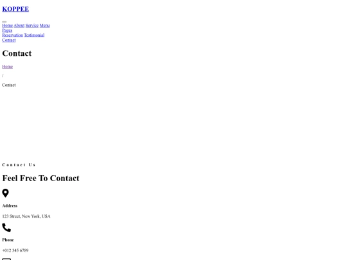Click the bold Address label
The height and width of the screenshot is (260, 347).
click(x=10, y=206)
